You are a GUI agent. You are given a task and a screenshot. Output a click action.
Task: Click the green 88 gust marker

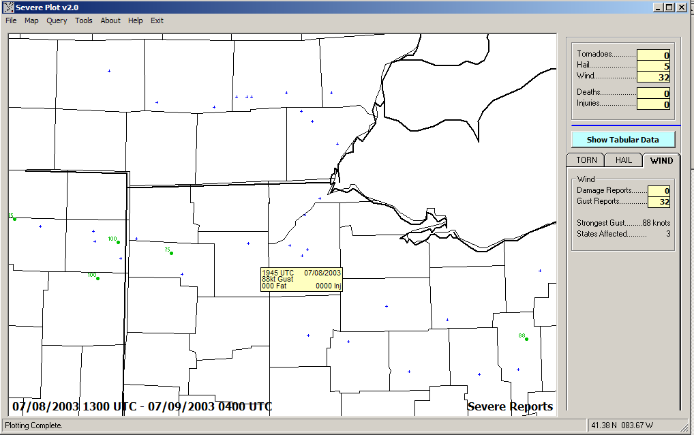pyautogui.click(x=526, y=339)
